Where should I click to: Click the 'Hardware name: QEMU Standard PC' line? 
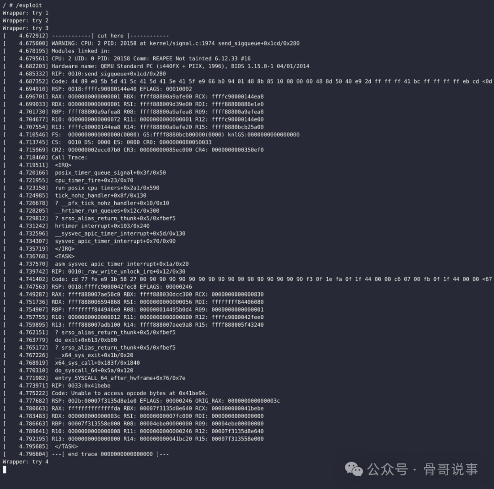tap(156, 66)
